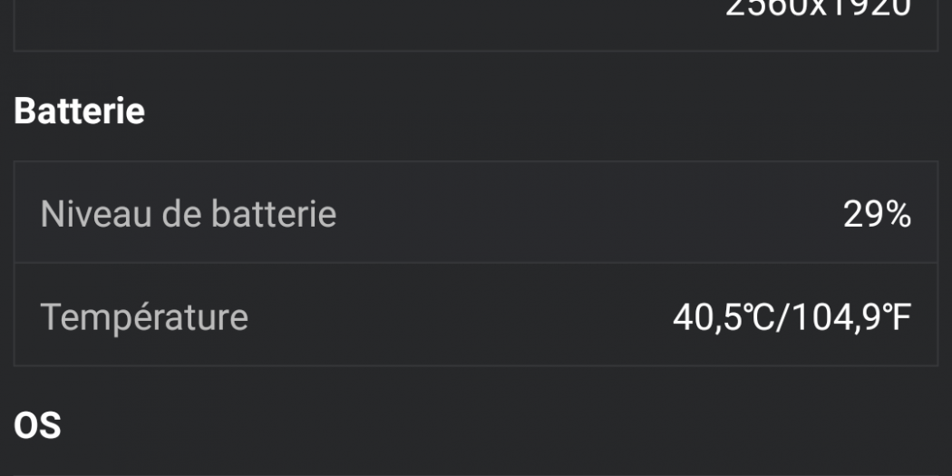
Task: Tap the percent sign after 29
Action: pos(898,215)
